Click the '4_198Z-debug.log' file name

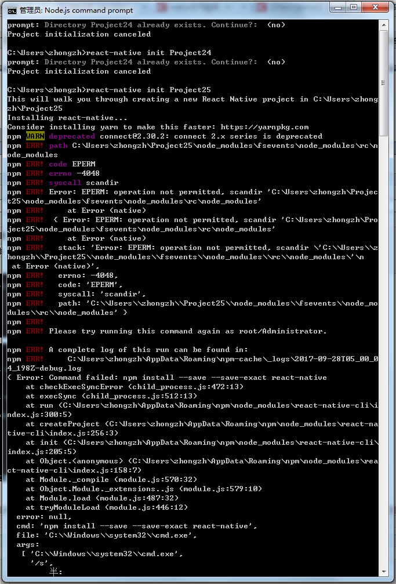click(44, 368)
